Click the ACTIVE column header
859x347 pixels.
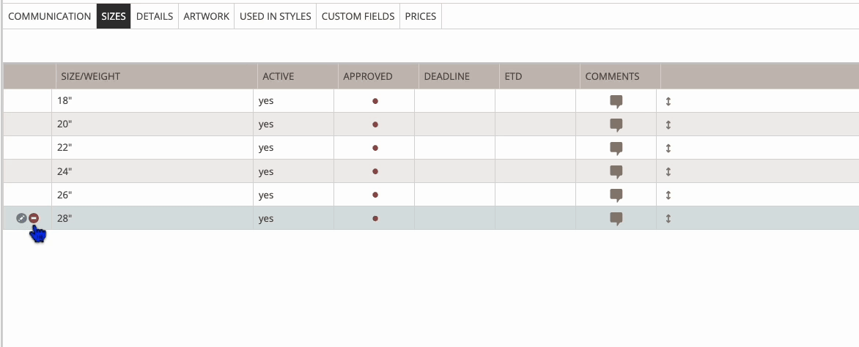point(298,76)
